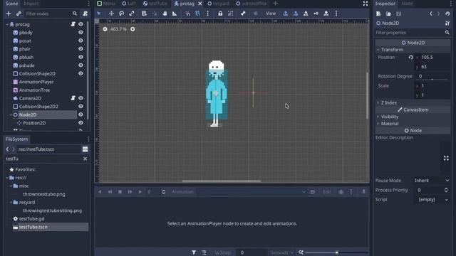The width and height of the screenshot is (456, 256).
Task: Zoom out the 2D viewport
Action: click(x=105, y=29)
